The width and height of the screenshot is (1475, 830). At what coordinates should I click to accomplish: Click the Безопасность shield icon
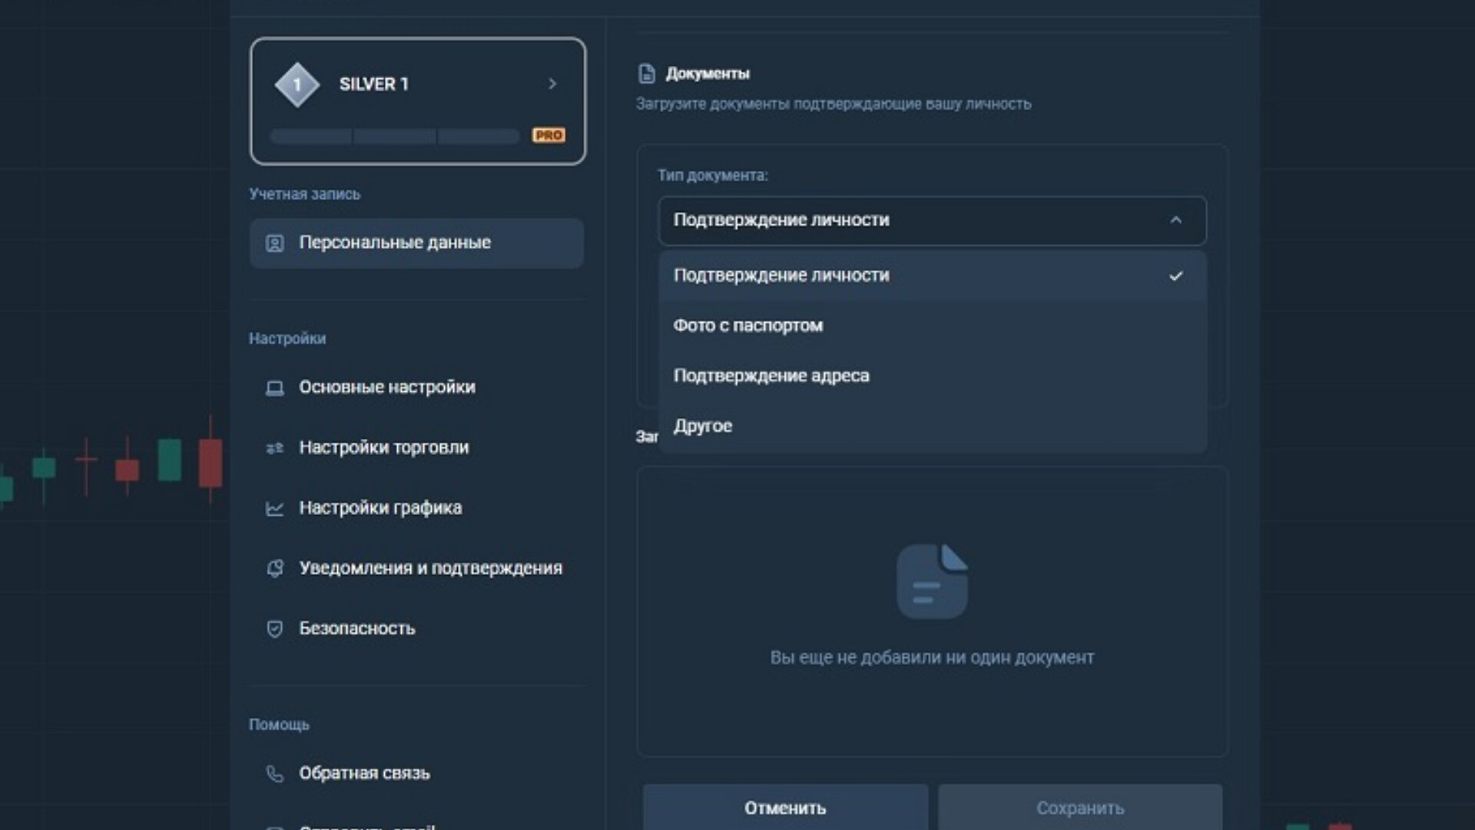(x=274, y=629)
